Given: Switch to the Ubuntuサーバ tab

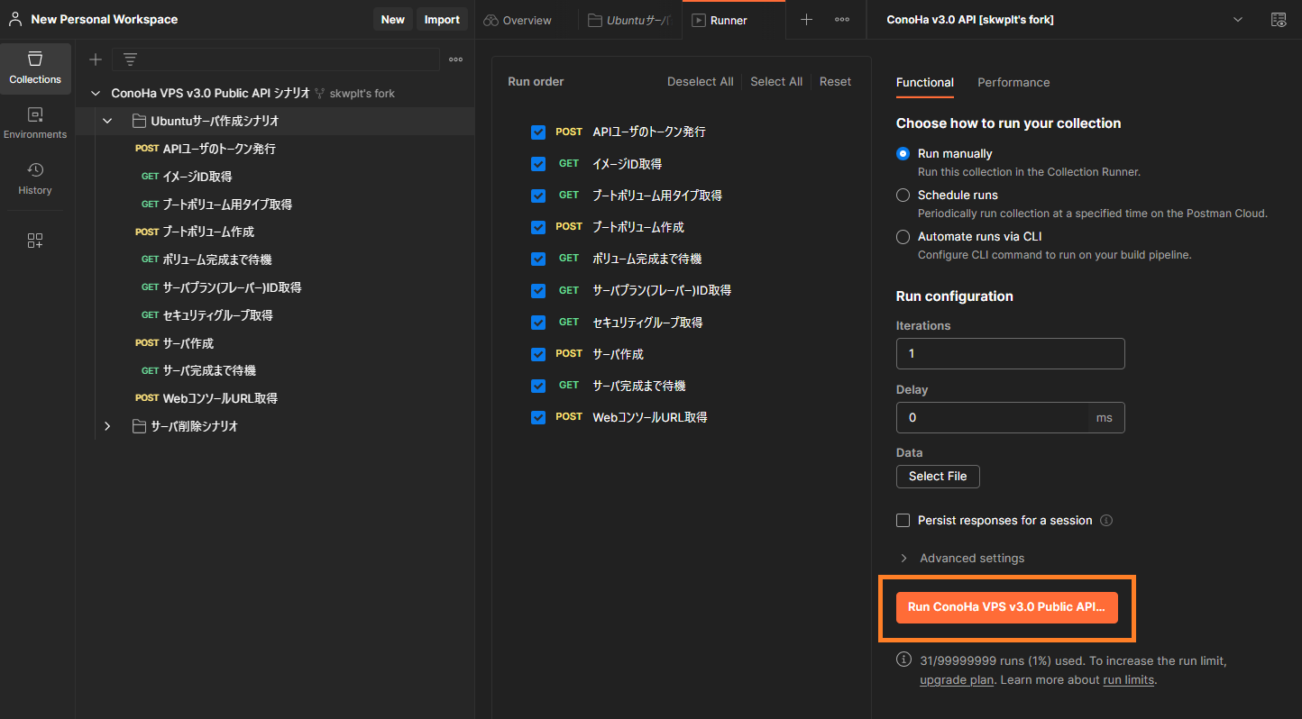Looking at the screenshot, I should pos(630,20).
